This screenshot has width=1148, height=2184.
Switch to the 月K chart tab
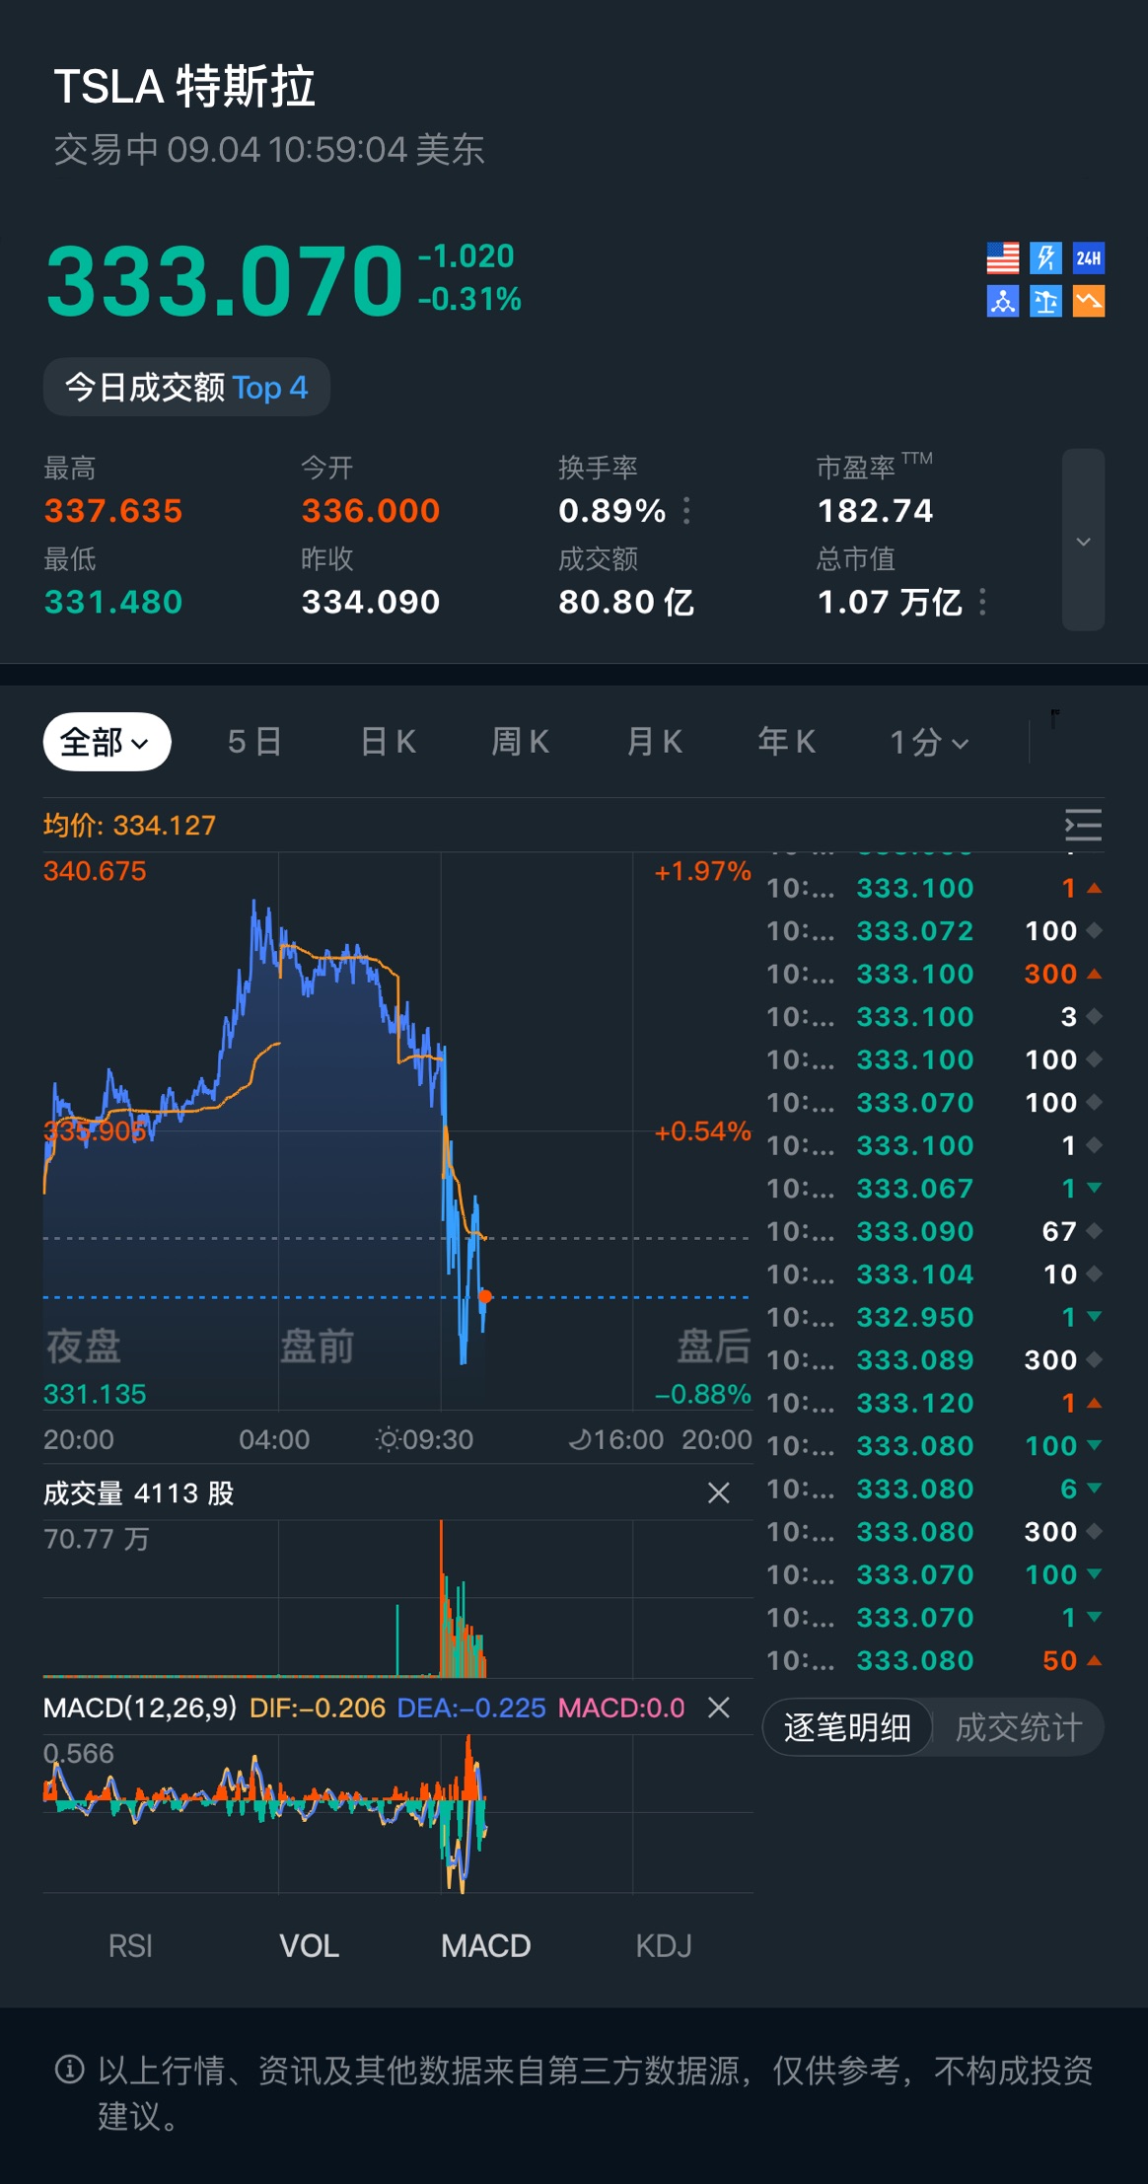click(x=654, y=742)
